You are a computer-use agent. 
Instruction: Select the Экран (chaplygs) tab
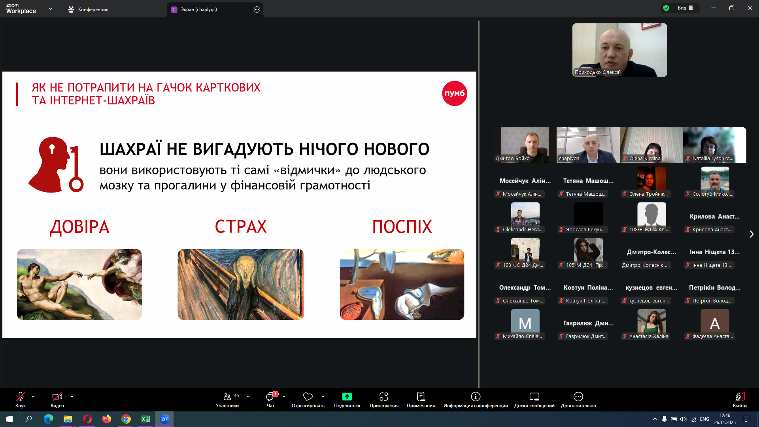coord(199,9)
